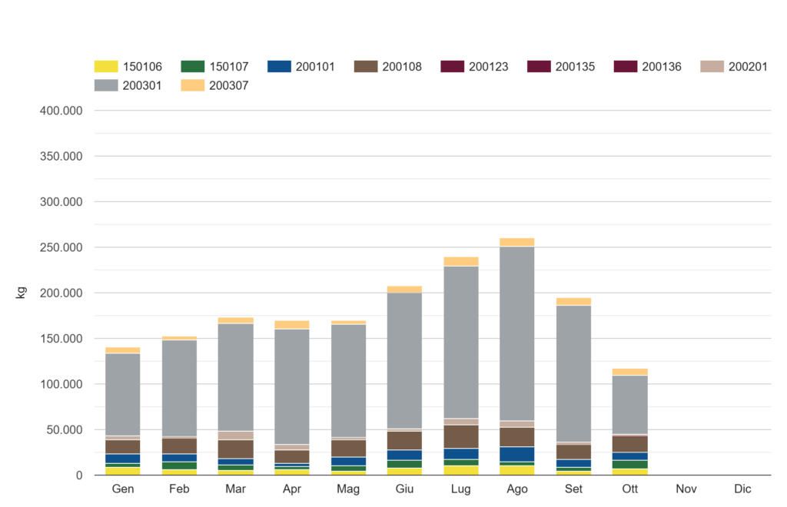This screenshot has height=507, width=787.
Task: Select the 200123 legend label
Action: coord(488,67)
